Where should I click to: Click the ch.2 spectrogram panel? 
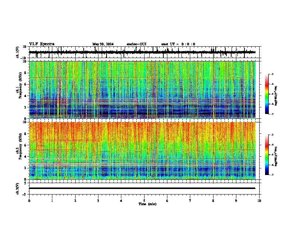click(142, 151)
